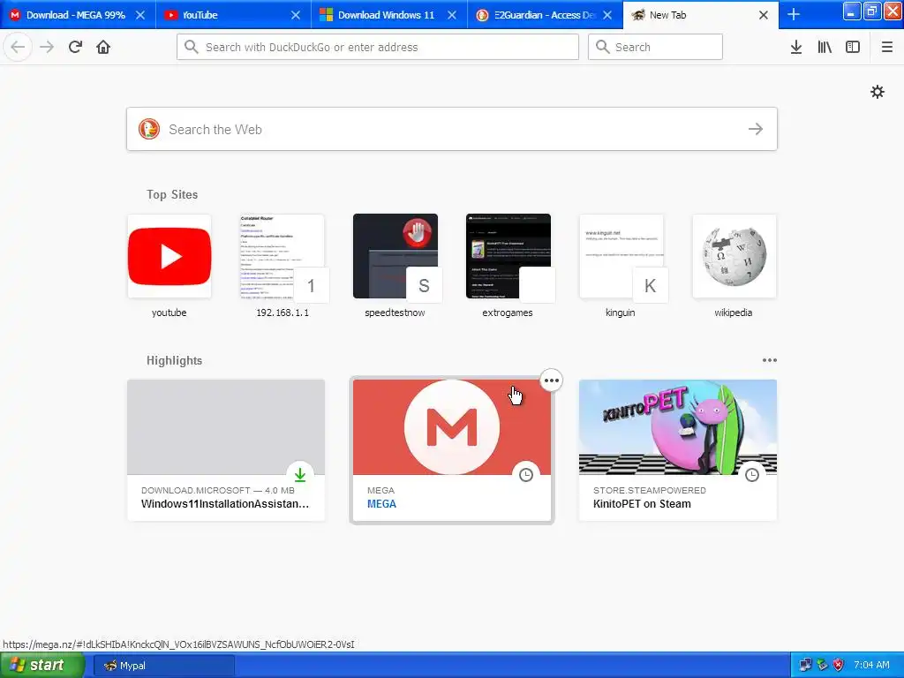Click the Highlights section heading
Image resolution: width=904 pixels, height=678 pixels.
coord(174,361)
